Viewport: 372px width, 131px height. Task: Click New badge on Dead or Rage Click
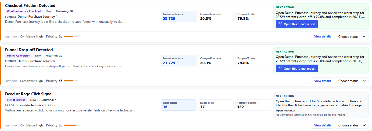click(33, 100)
